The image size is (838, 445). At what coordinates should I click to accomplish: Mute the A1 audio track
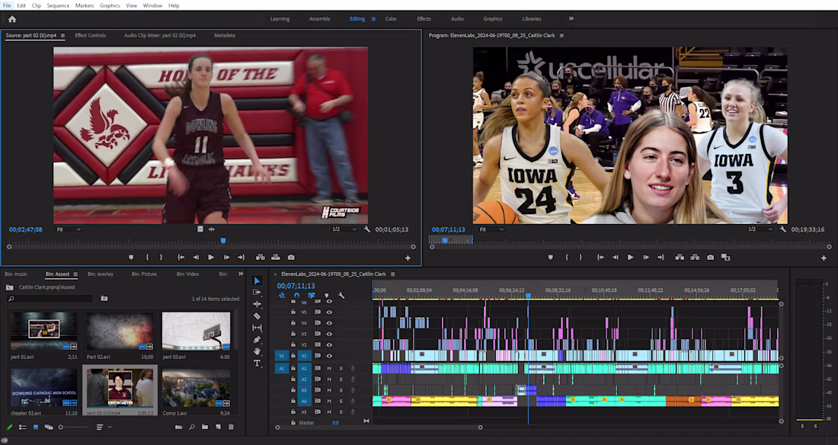click(329, 368)
